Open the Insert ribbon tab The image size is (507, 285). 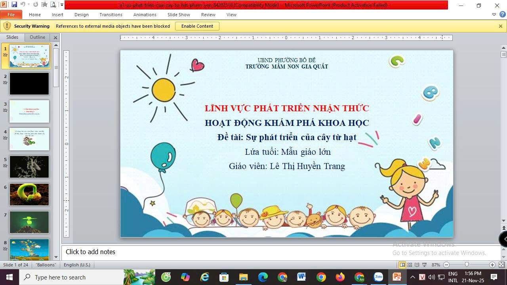pyautogui.click(x=57, y=15)
